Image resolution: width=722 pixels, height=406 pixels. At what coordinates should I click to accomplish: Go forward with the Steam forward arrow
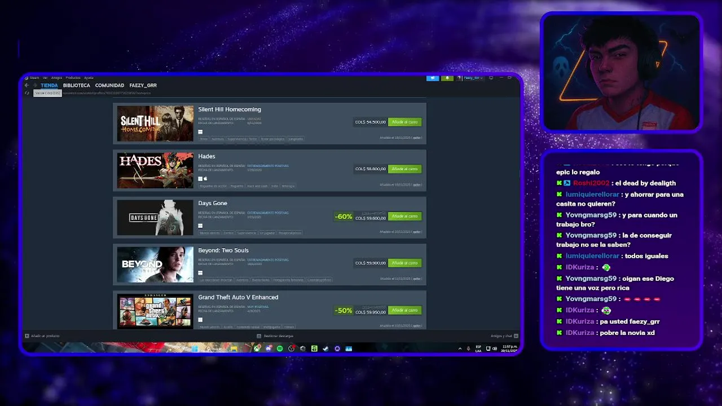tap(34, 85)
